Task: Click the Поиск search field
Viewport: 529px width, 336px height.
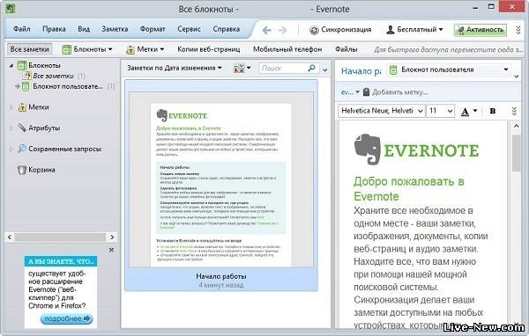Action: click(283, 69)
